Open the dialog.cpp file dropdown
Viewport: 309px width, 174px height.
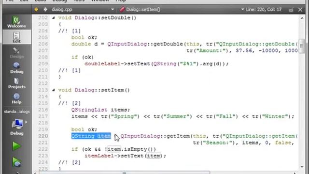(x=83, y=9)
